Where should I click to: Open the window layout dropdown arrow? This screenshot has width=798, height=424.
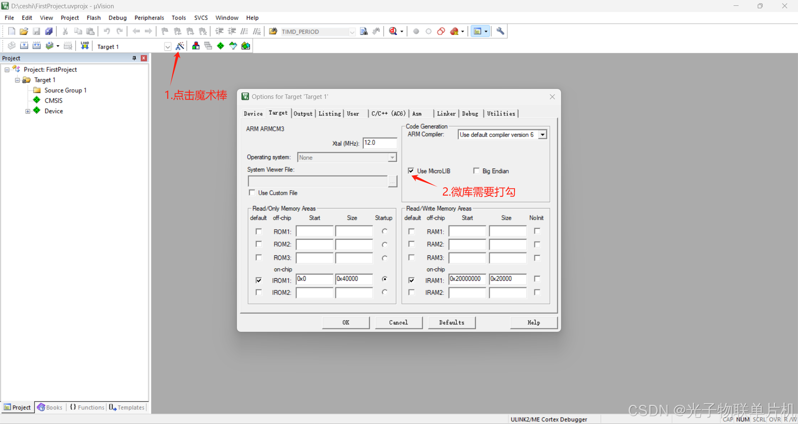486,32
